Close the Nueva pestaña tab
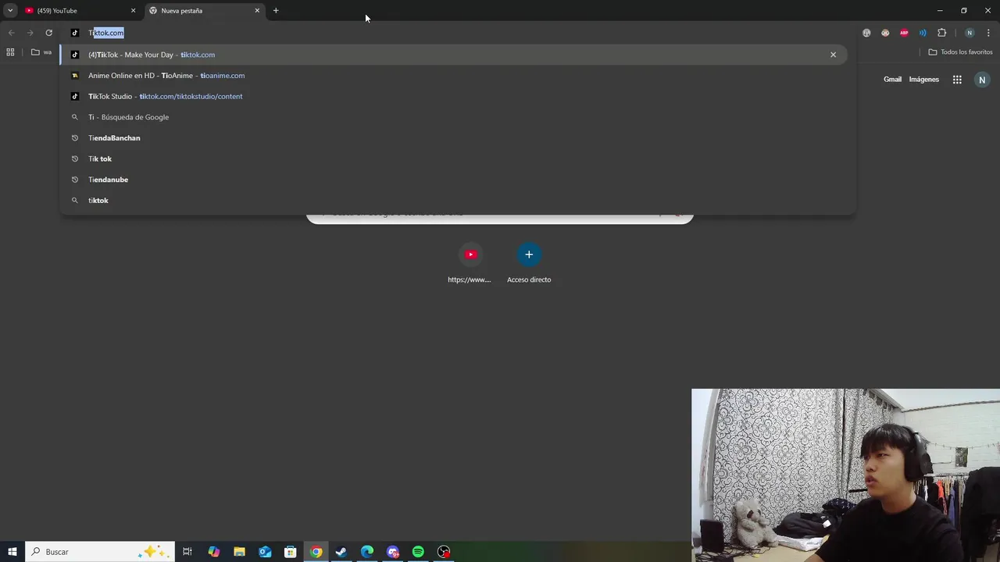 257,11
